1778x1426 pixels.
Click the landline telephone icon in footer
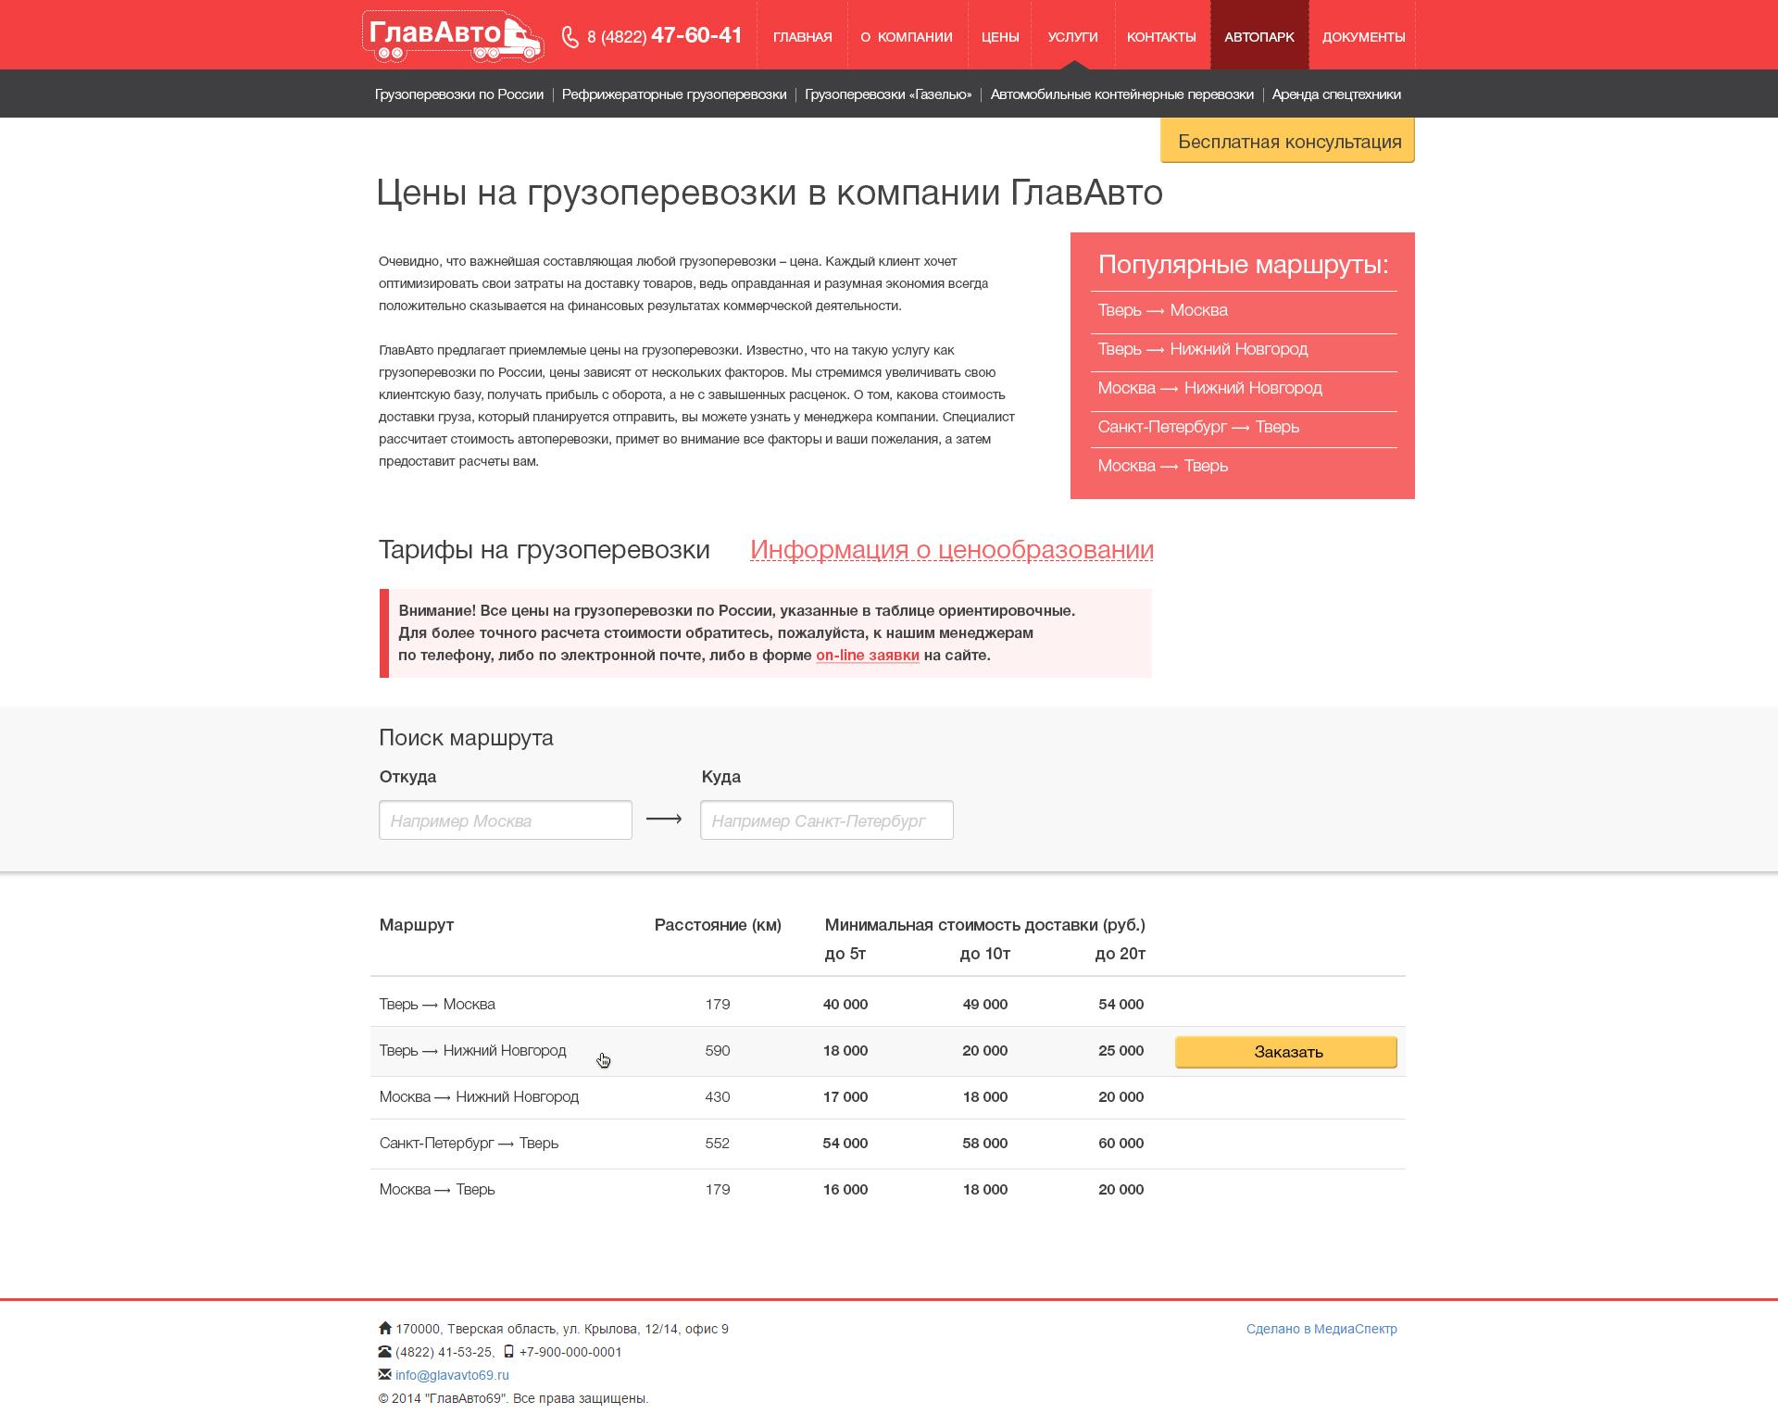tap(385, 1351)
